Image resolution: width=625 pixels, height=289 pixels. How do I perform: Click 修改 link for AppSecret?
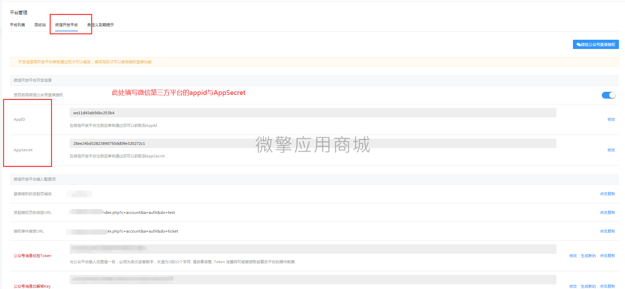coord(611,150)
